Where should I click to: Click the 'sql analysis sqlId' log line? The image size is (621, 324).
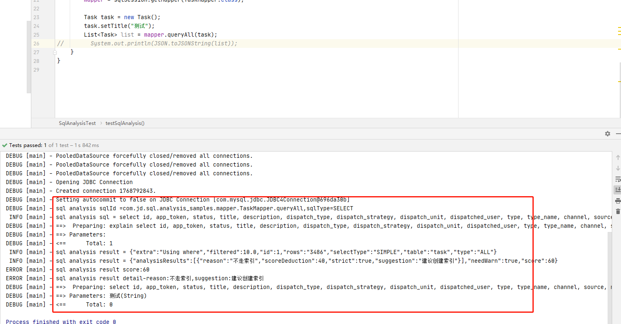180,208
